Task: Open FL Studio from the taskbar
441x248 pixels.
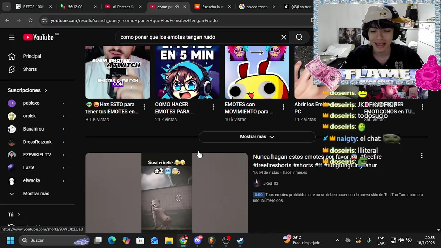Action: (212, 240)
